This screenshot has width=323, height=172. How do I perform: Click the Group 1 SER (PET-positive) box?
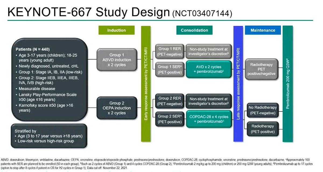tap(170, 69)
